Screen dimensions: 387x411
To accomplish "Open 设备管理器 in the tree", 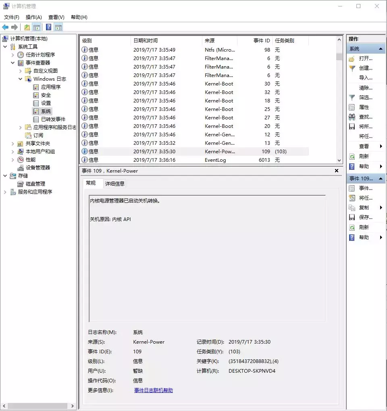I will (x=38, y=168).
